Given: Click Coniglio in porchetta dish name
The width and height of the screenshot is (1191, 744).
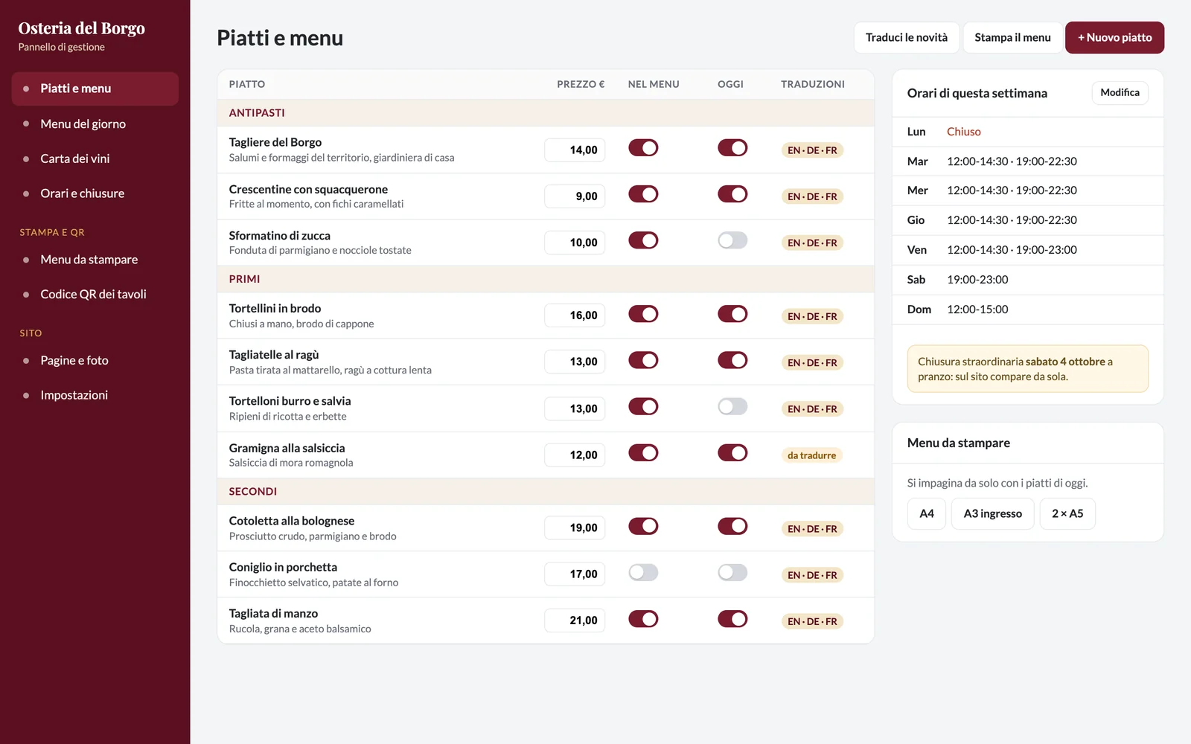Looking at the screenshot, I should (283, 567).
